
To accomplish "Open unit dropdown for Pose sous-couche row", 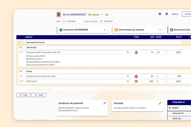I will click(x=162, y=52).
